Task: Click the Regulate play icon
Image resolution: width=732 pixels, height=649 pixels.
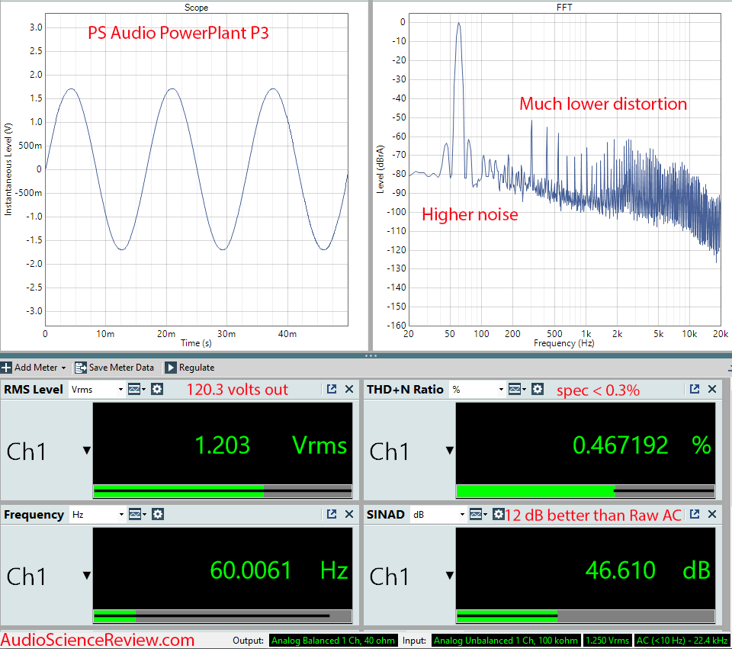Action: pos(171,368)
